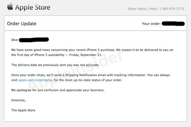
Task: Click the Friday, September 21 delivery date
Action: click(x=86, y=55)
